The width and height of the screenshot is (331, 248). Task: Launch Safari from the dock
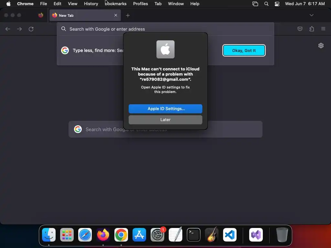(x=85, y=235)
